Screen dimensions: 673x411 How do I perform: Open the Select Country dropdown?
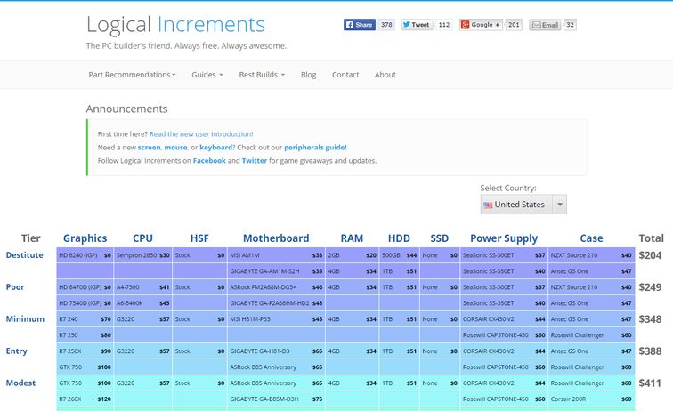point(523,205)
